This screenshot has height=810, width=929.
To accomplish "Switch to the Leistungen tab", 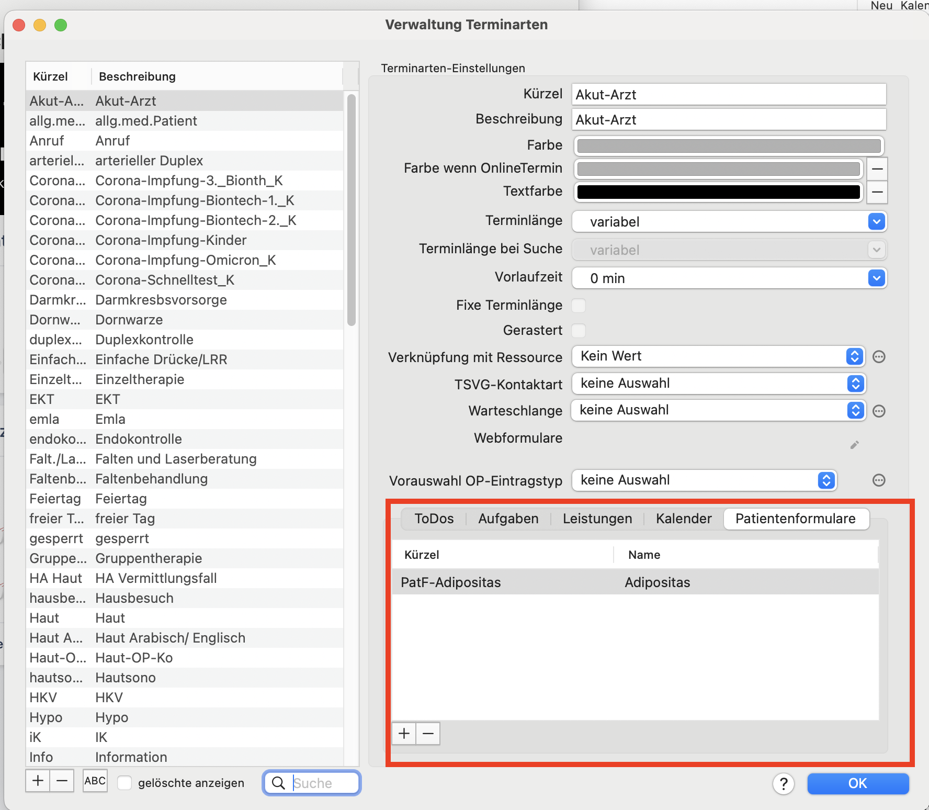I will [597, 519].
